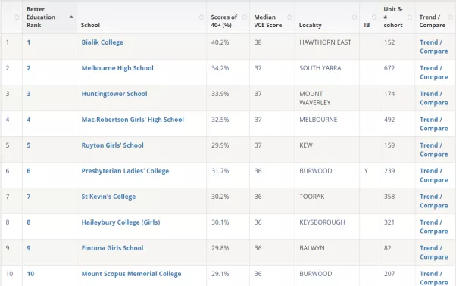
Task: Sort by Better Education Rank column arrow
Action: [71, 17]
